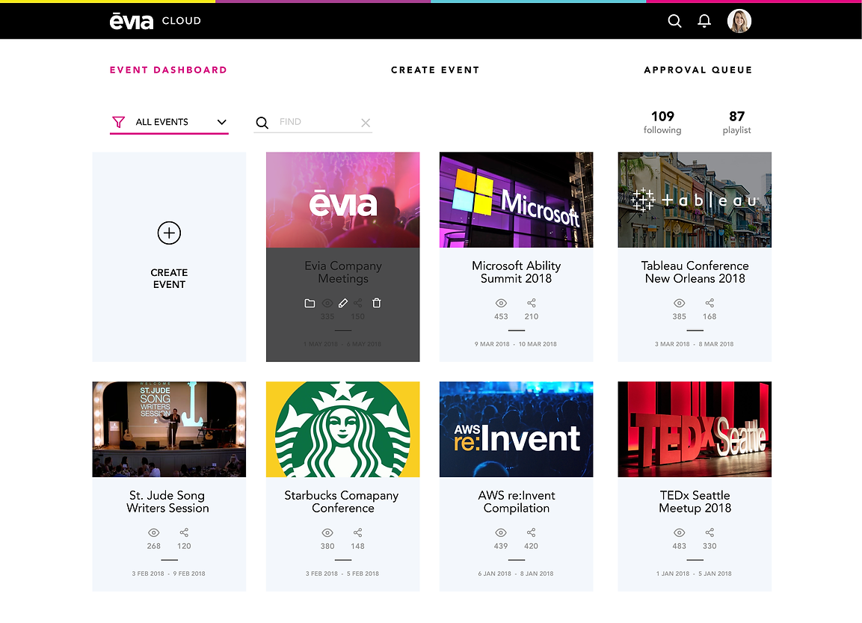Viewport: 862px width, 623px height.
Task: Click views eye icon on Microsoft Ability Summit
Action: click(501, 303)
